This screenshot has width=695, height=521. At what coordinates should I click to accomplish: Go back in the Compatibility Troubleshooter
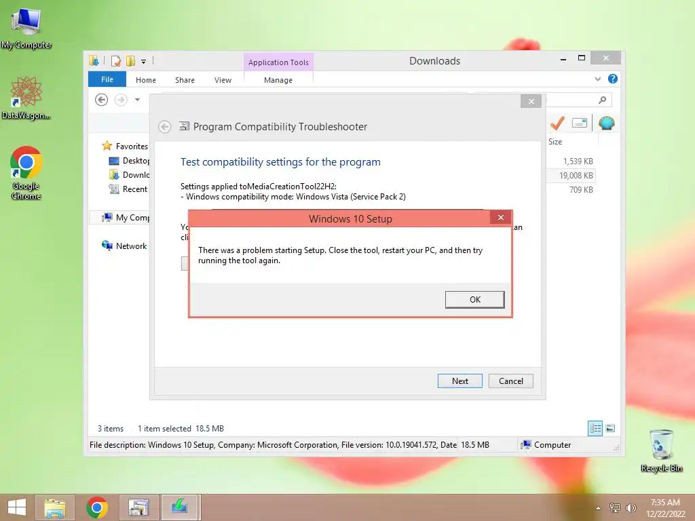point(164,127)
